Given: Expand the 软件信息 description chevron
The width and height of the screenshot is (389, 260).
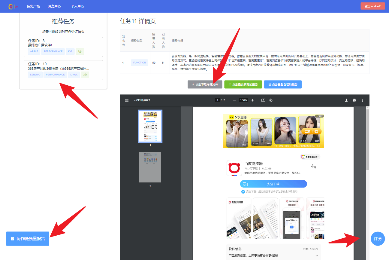Looking at the screenshot, I should pos(317,256).
